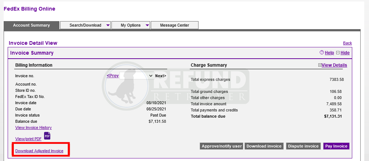Select total payments and credits 358.71

pyautogui.click(x=336, y=110)
